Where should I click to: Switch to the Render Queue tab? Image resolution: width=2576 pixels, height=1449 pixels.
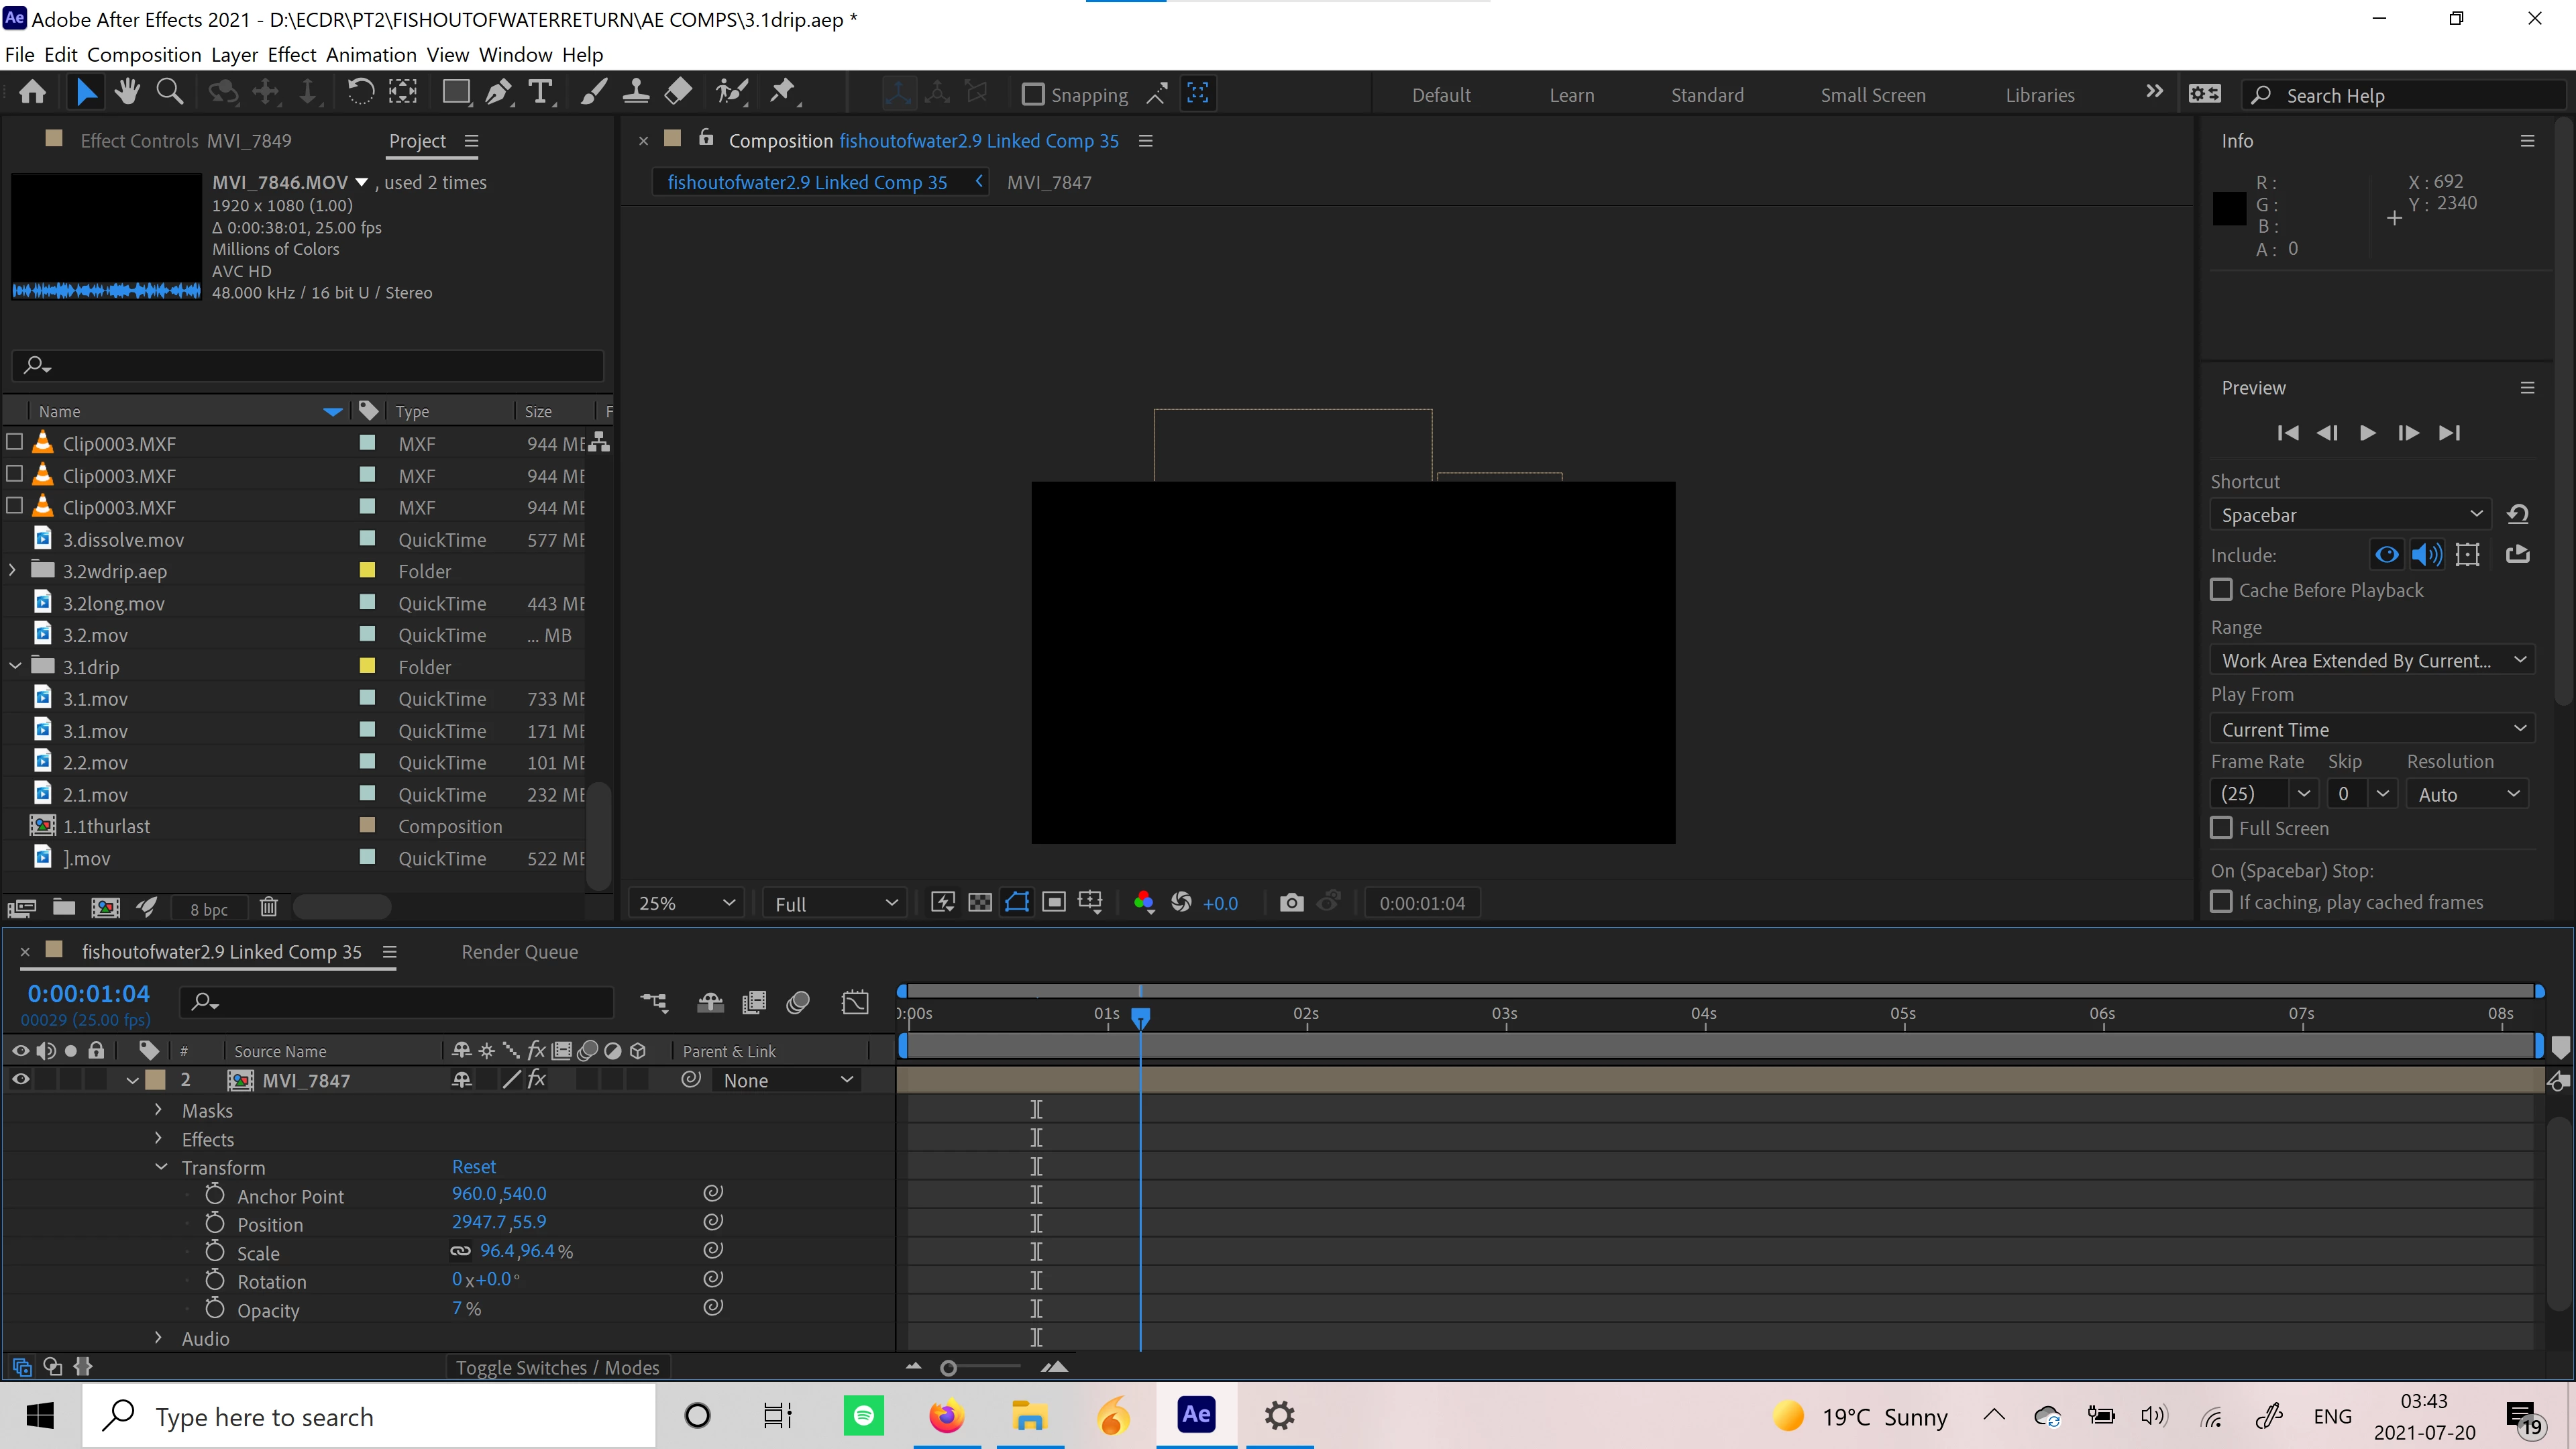pos(519,952)
